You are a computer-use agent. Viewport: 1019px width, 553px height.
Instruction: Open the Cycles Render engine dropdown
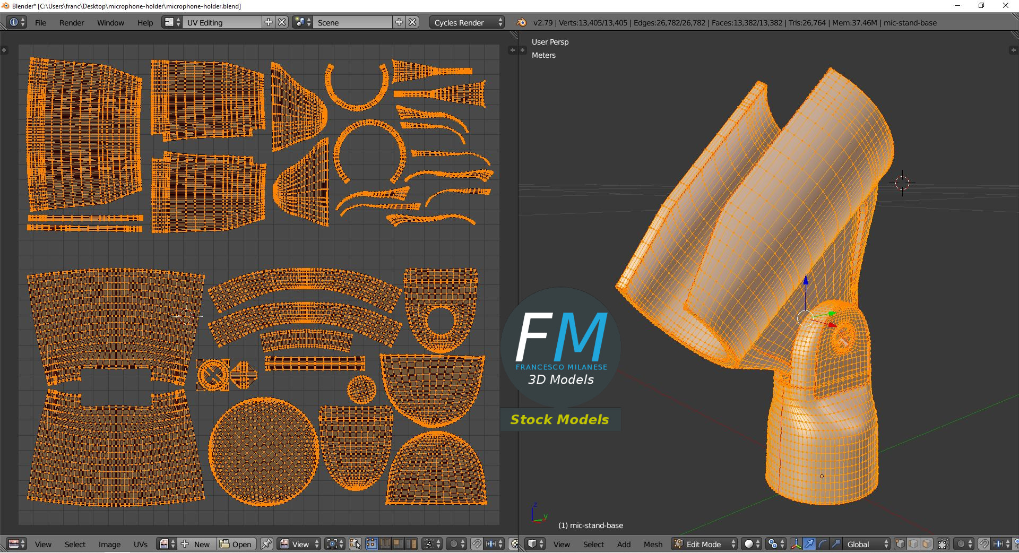point(467,22)
